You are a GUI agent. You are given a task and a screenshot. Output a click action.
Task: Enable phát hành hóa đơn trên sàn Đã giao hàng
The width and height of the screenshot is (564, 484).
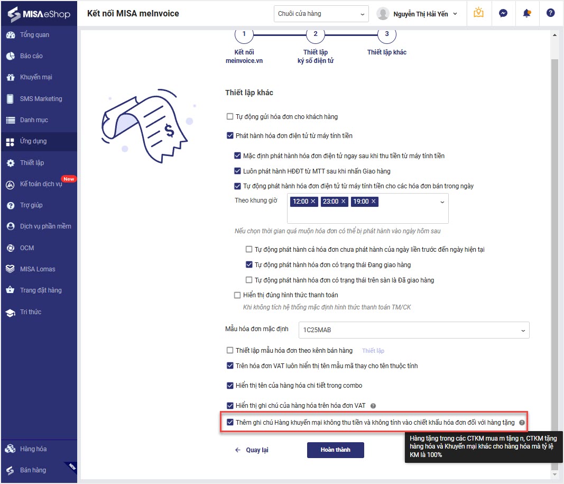[x=249, y=280]
